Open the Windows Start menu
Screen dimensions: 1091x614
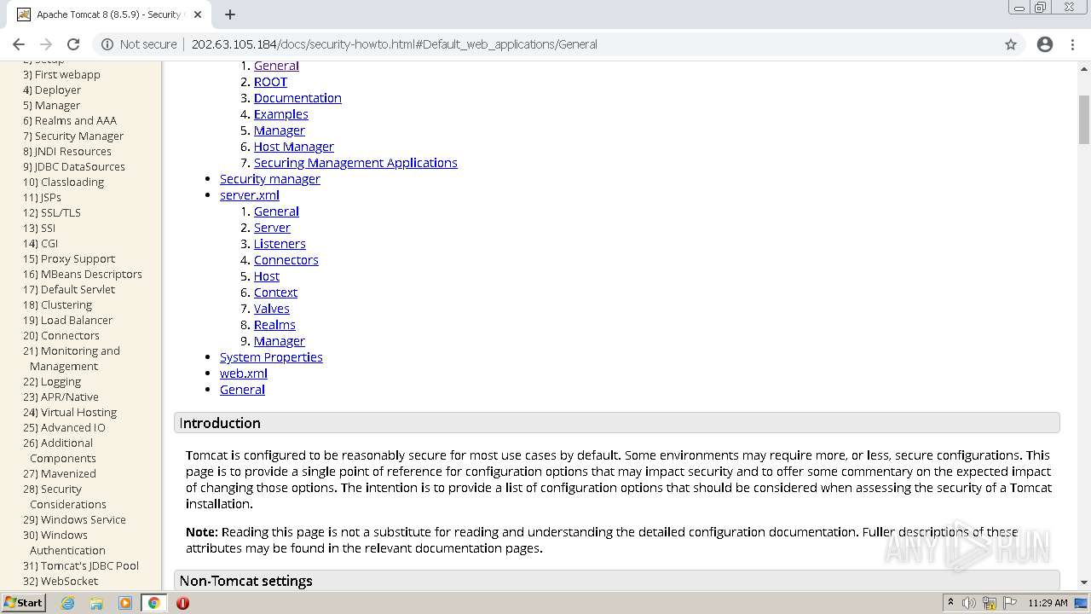[23, 602]
